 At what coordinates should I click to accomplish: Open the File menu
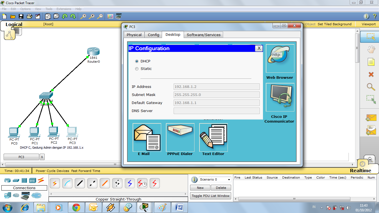pos(4,9)
